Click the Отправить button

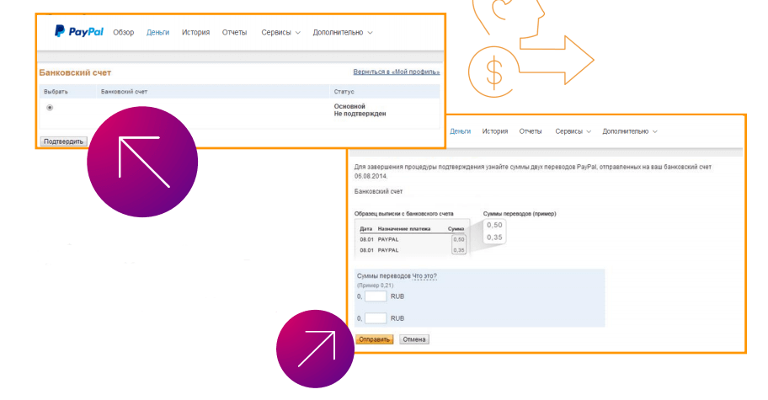(374, 339)
